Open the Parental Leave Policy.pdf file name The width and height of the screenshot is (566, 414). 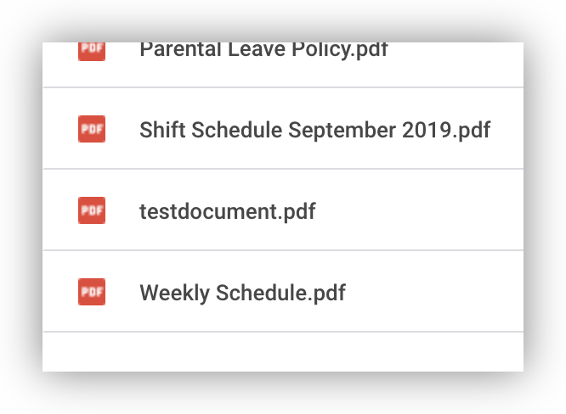coord(263,51)
